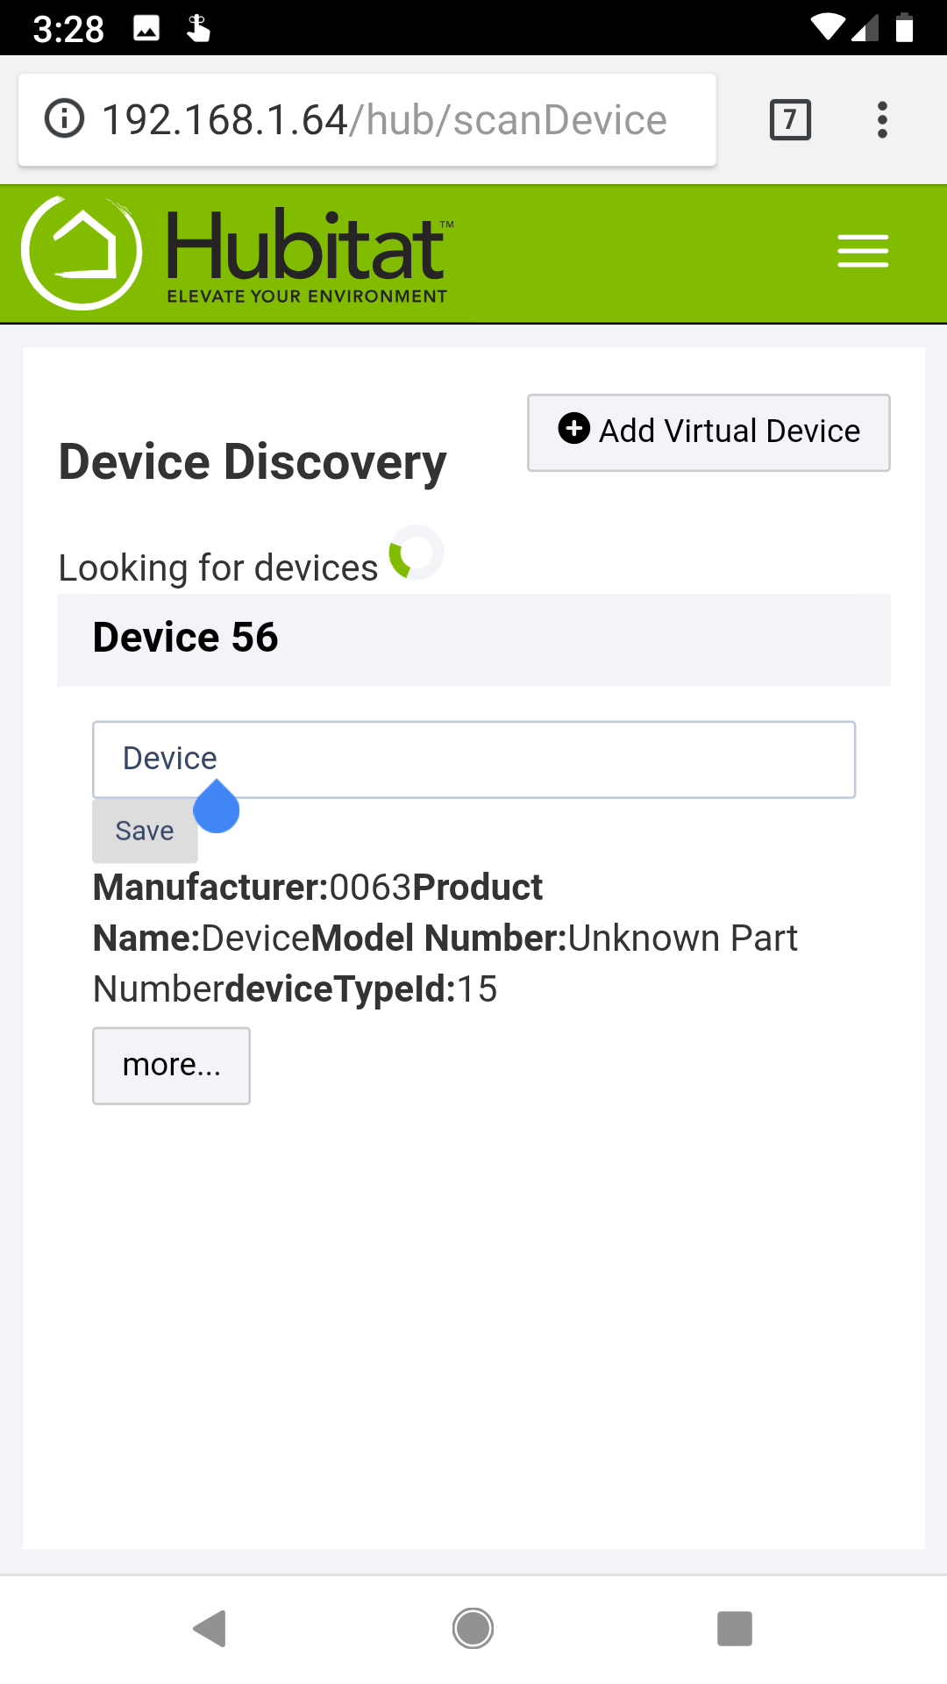Select the Device 56 header row
Image resolution: width=947 pixels, height=1684 pixels.
pos(474,639)
